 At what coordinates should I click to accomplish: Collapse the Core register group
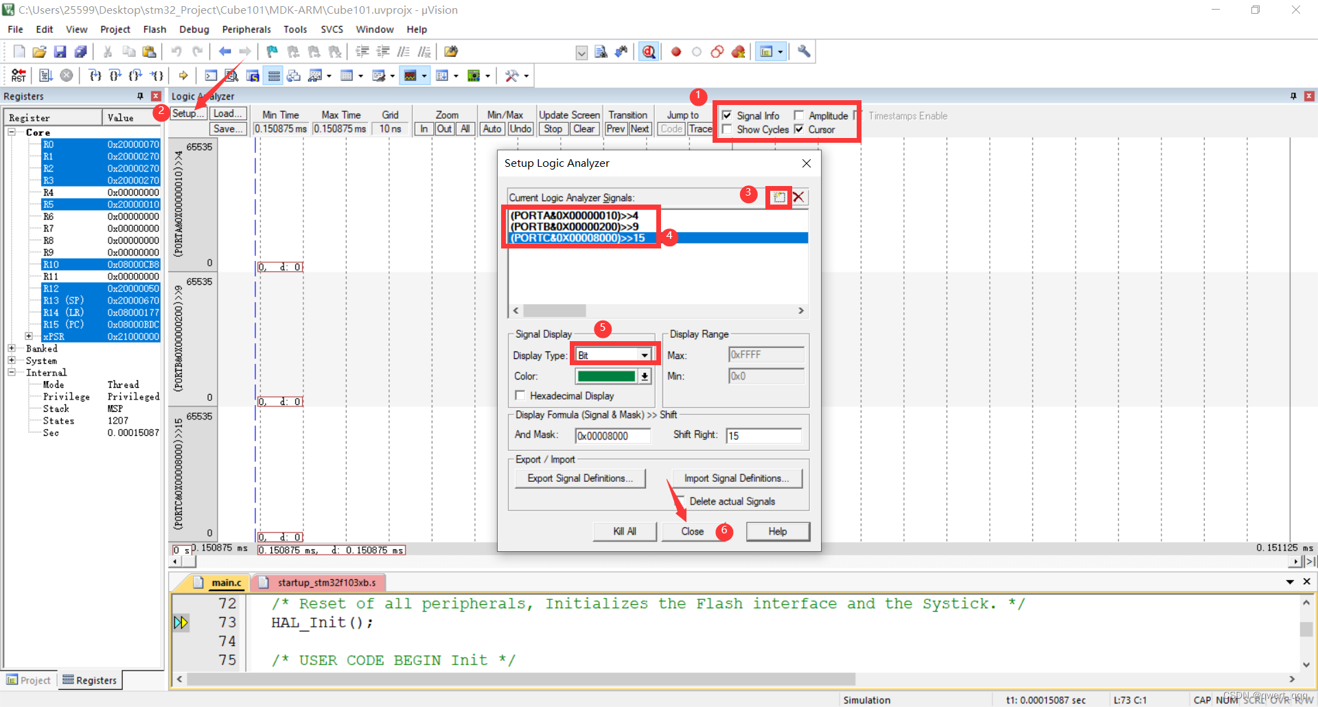(x=12, y=132)
